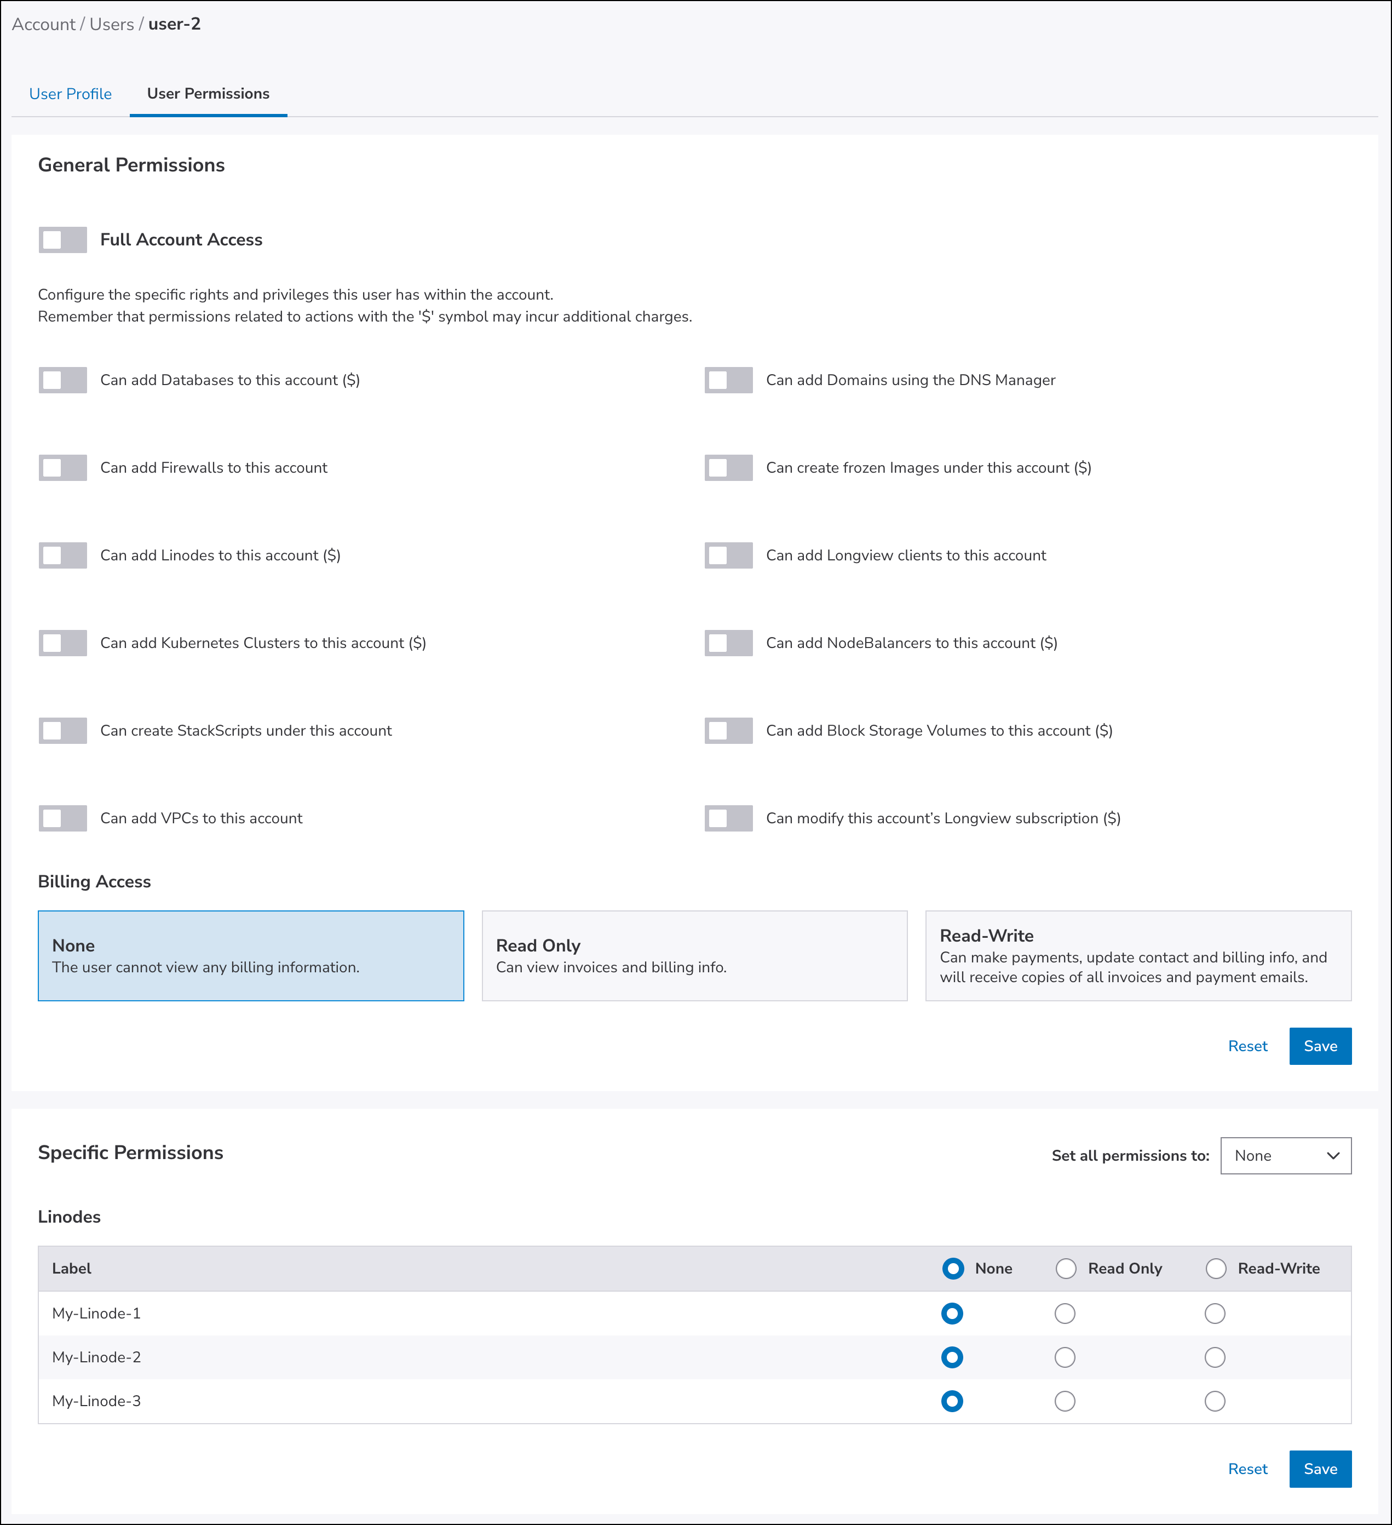Set My-Linode-1 to Read Only

tap(1065, 1313)
